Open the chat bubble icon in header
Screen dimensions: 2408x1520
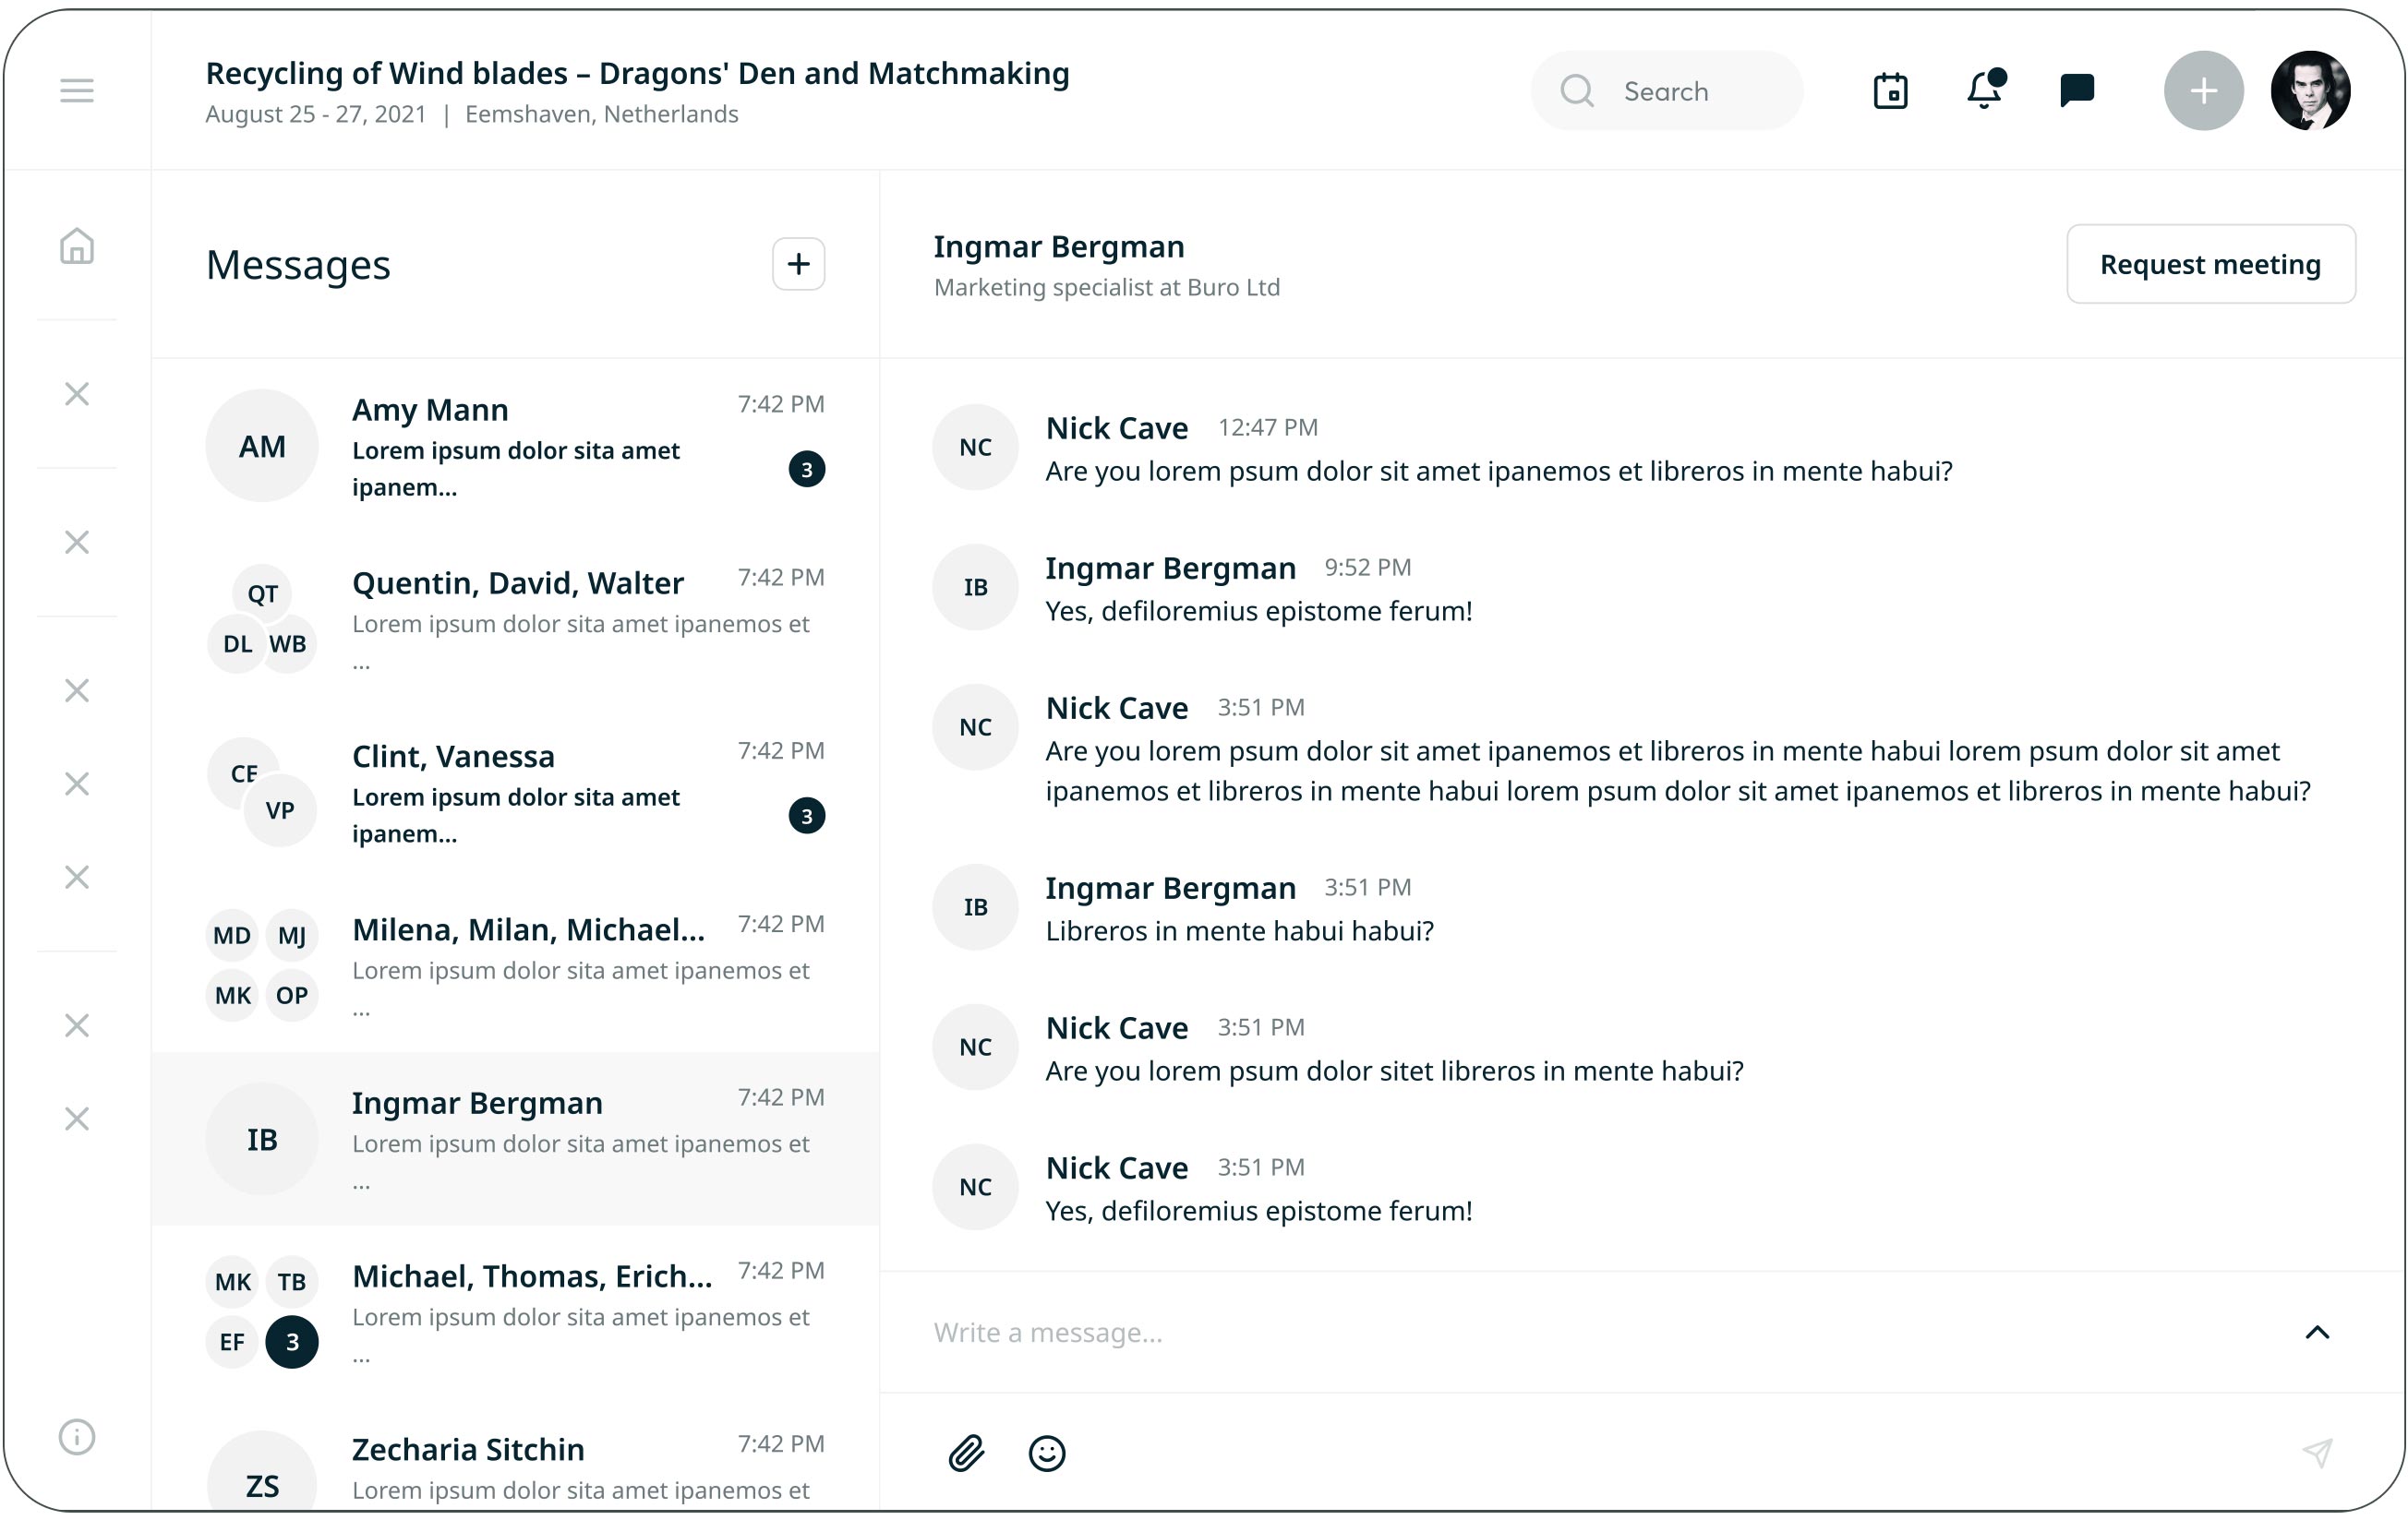[x=2076, y=91]
